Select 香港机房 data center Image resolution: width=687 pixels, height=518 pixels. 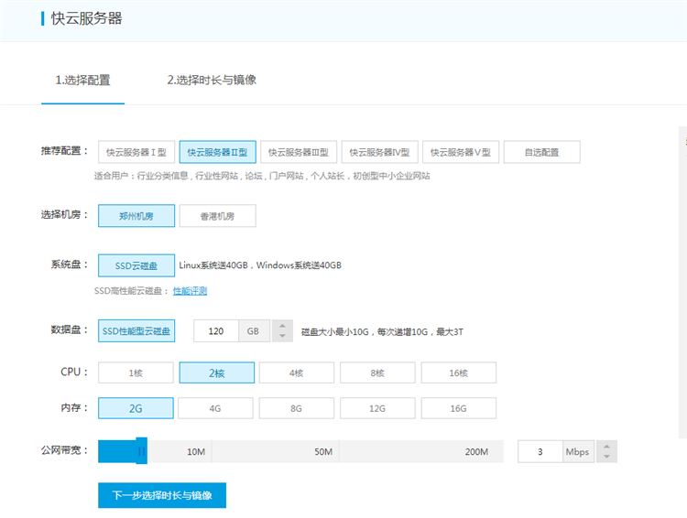(x=217, y=216)
